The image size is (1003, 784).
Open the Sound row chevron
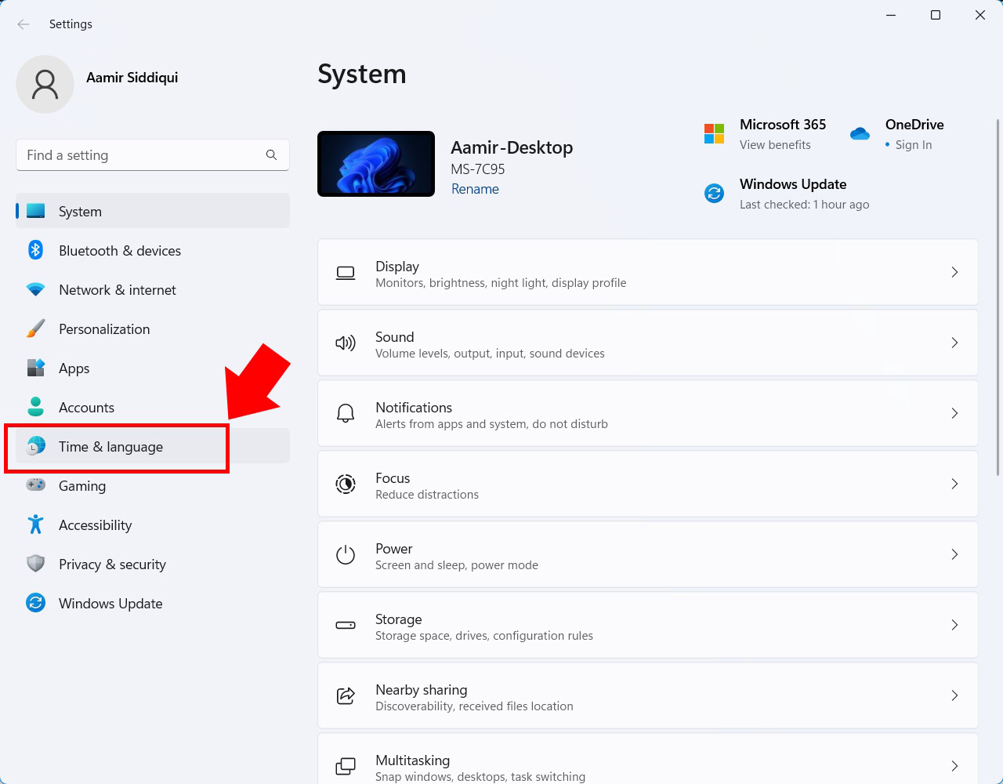pos(954,343)
